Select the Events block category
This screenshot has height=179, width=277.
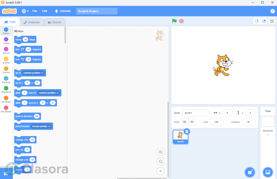pos(6,60)
